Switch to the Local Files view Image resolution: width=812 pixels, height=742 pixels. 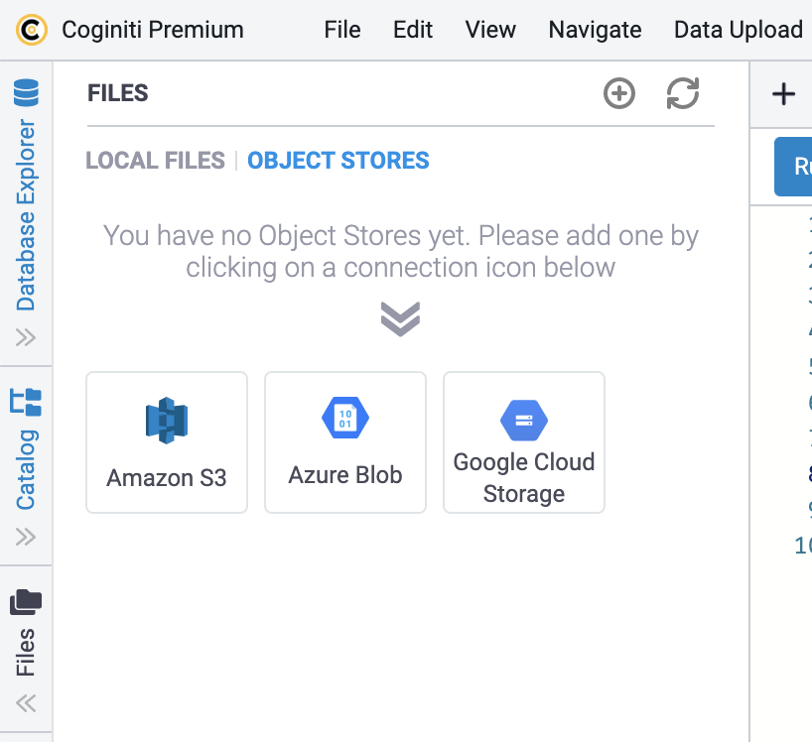tap(155, 160)
